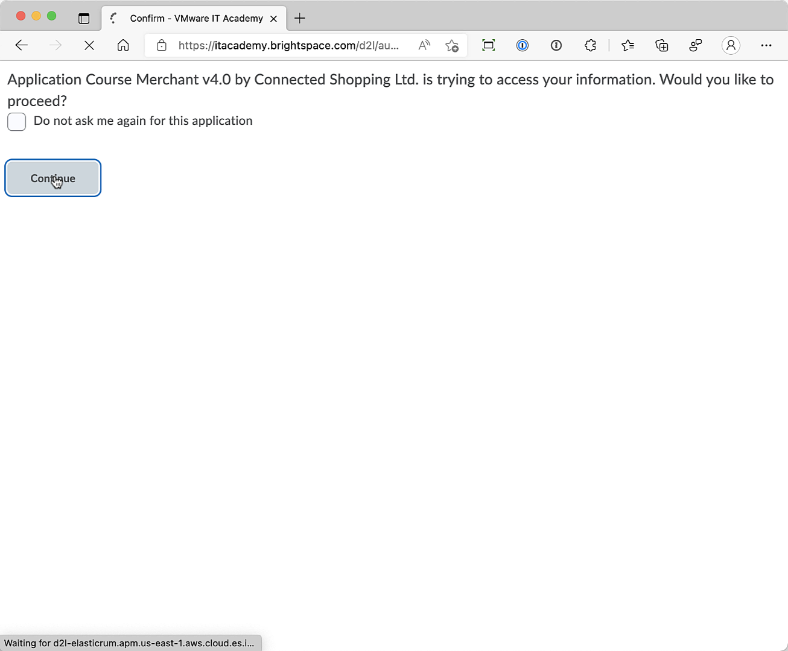The width and height of the screenshot is (788, 651).
Task: View site information lock icon
Action: 162,45
